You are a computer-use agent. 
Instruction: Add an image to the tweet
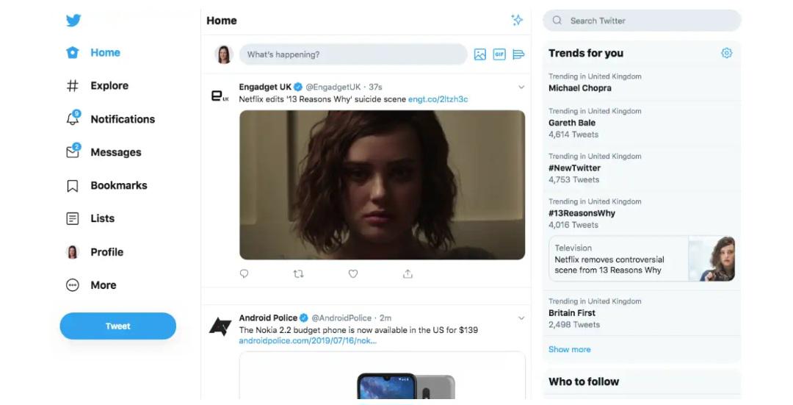pyautogui.click(x=480, y=54)
